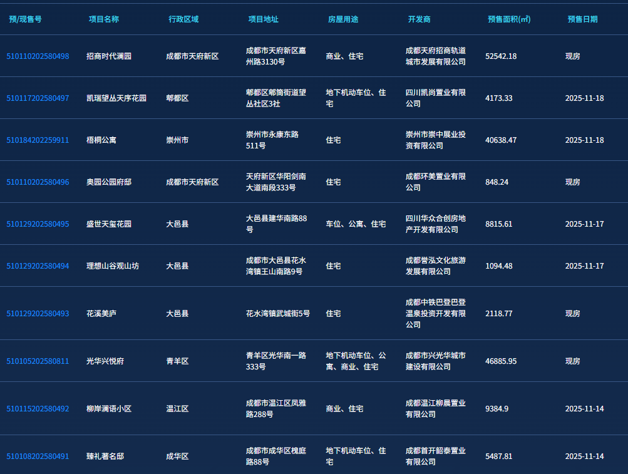628x474 pixels.
Task: Open the 510129202580494 record link
Action: pos(38,266)
